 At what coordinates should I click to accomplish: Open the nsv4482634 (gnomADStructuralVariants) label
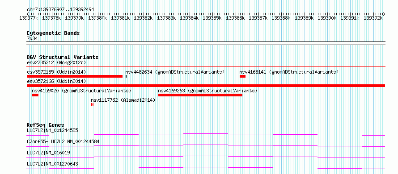[175, 72]
